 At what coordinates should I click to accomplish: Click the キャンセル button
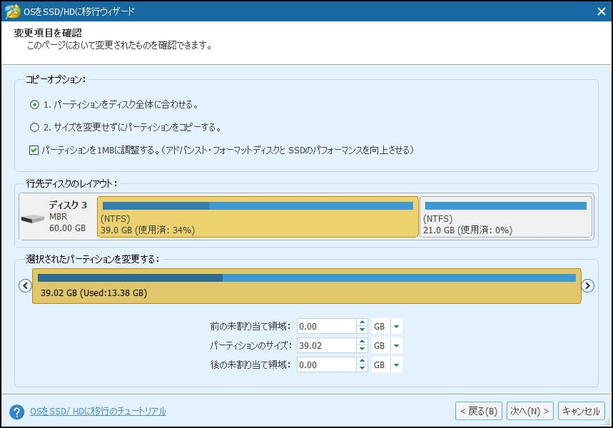pos(582,410)
